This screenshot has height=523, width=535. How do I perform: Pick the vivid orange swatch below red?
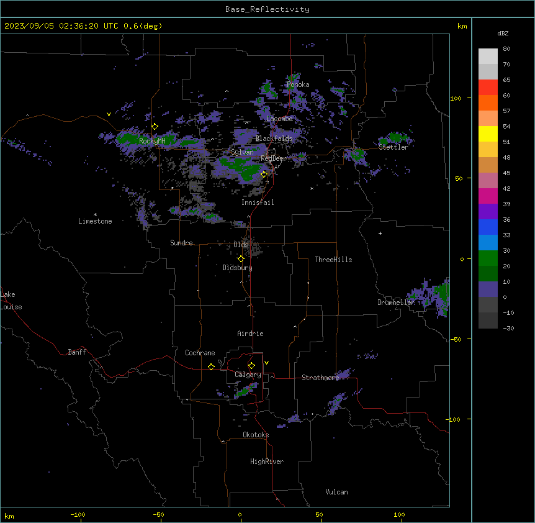[488, 102]
